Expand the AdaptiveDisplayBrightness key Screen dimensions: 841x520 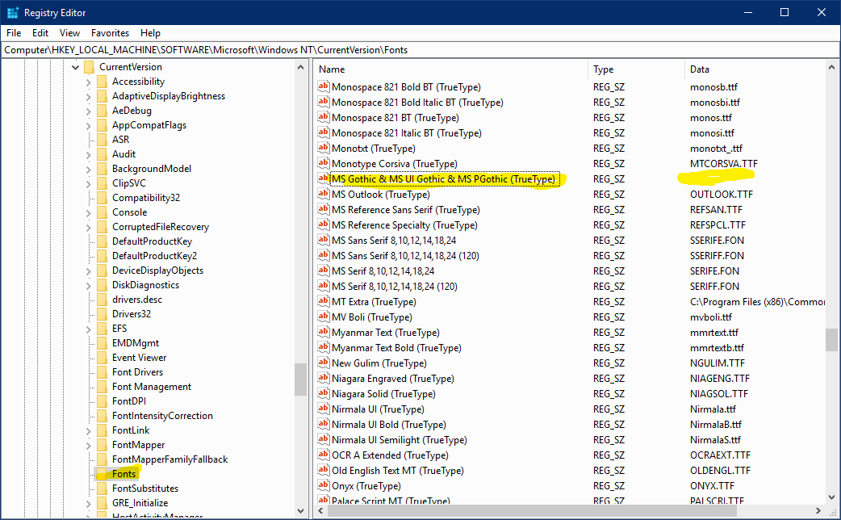pos(89,97)
